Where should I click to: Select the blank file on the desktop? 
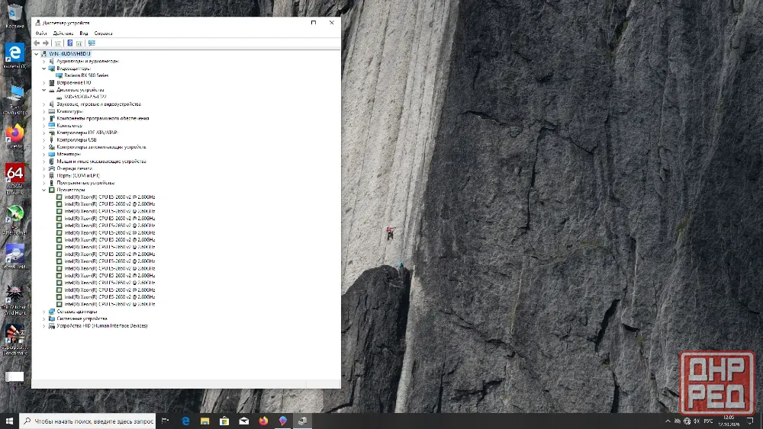[14, 378]
